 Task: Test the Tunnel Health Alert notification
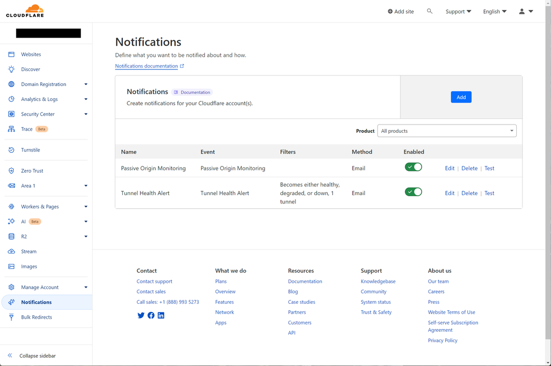(x=489, y=193)
